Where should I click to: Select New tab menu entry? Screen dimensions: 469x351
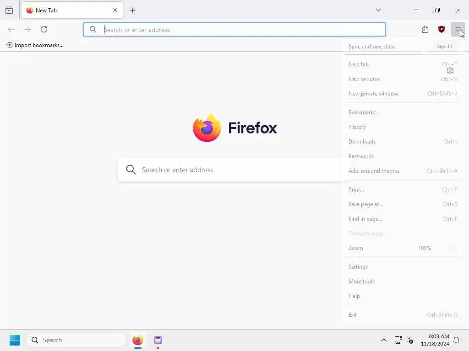click(x=403, y=64)
